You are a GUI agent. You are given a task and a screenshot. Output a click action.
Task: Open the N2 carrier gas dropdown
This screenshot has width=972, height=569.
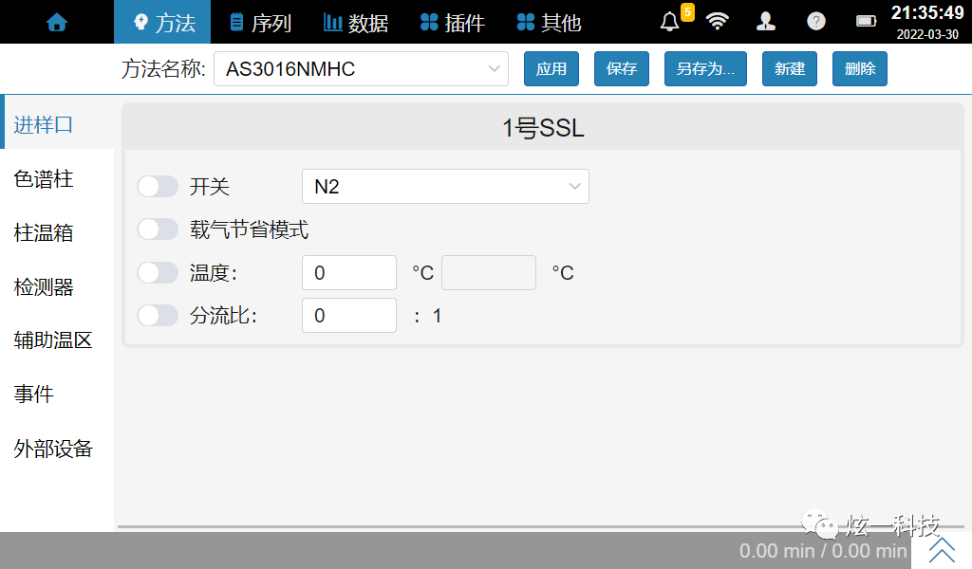click(445, 187)
